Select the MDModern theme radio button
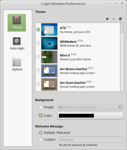 point(38,43)
